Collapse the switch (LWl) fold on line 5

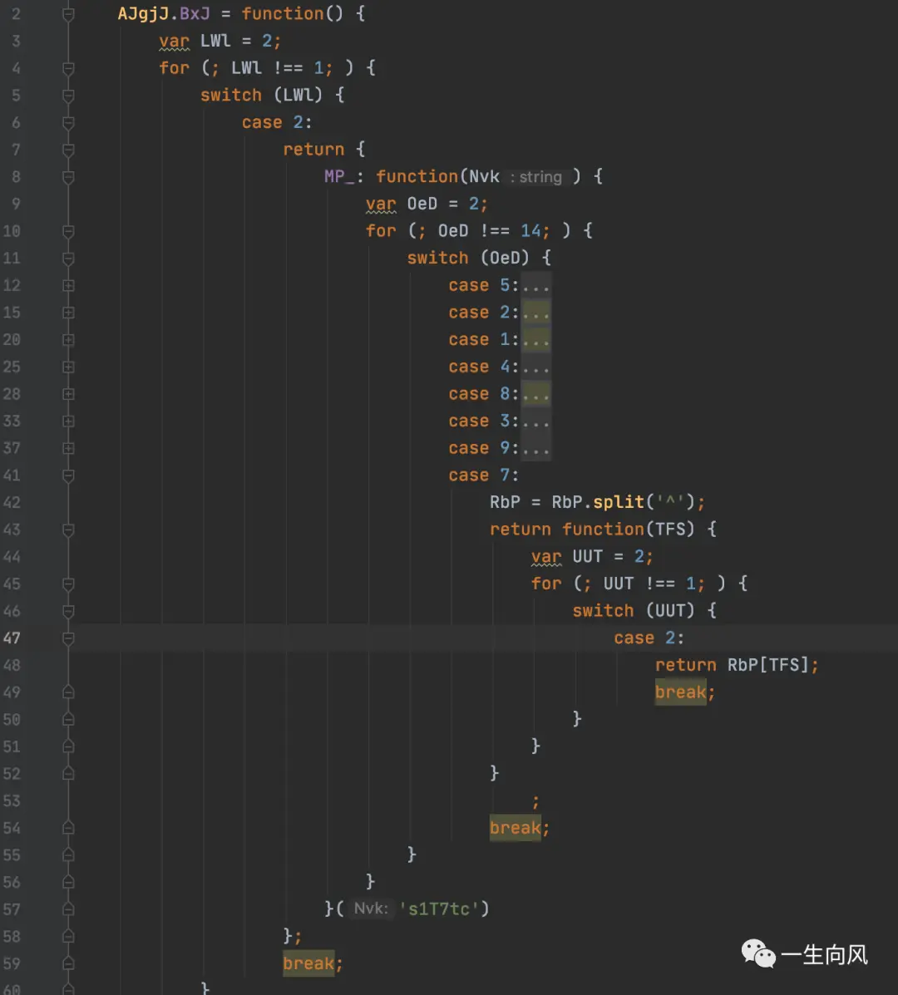click(x=68, y=96)
